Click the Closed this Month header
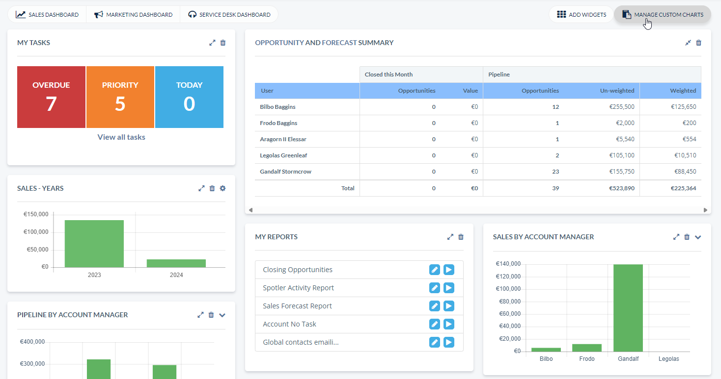 421,75
